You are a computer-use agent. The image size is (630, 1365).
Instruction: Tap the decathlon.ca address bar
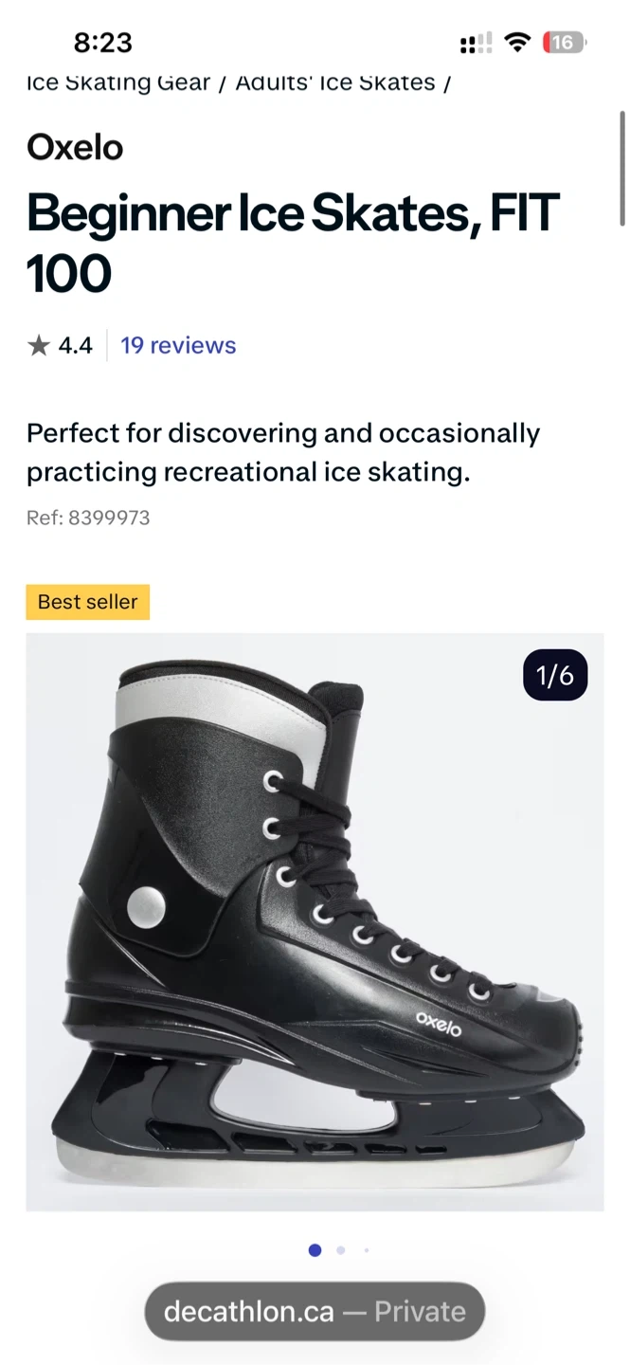click(x=315, y=1311)
